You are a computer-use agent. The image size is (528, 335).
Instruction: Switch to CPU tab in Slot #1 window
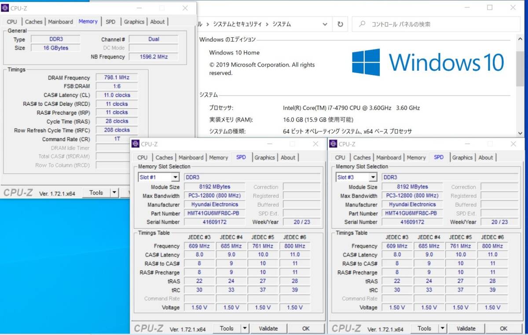(142, 157)
